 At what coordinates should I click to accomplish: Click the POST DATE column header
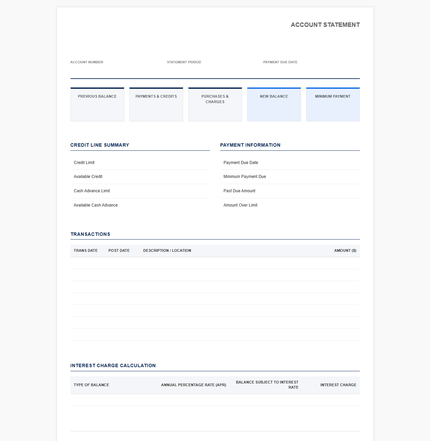[x=119, y=250]
